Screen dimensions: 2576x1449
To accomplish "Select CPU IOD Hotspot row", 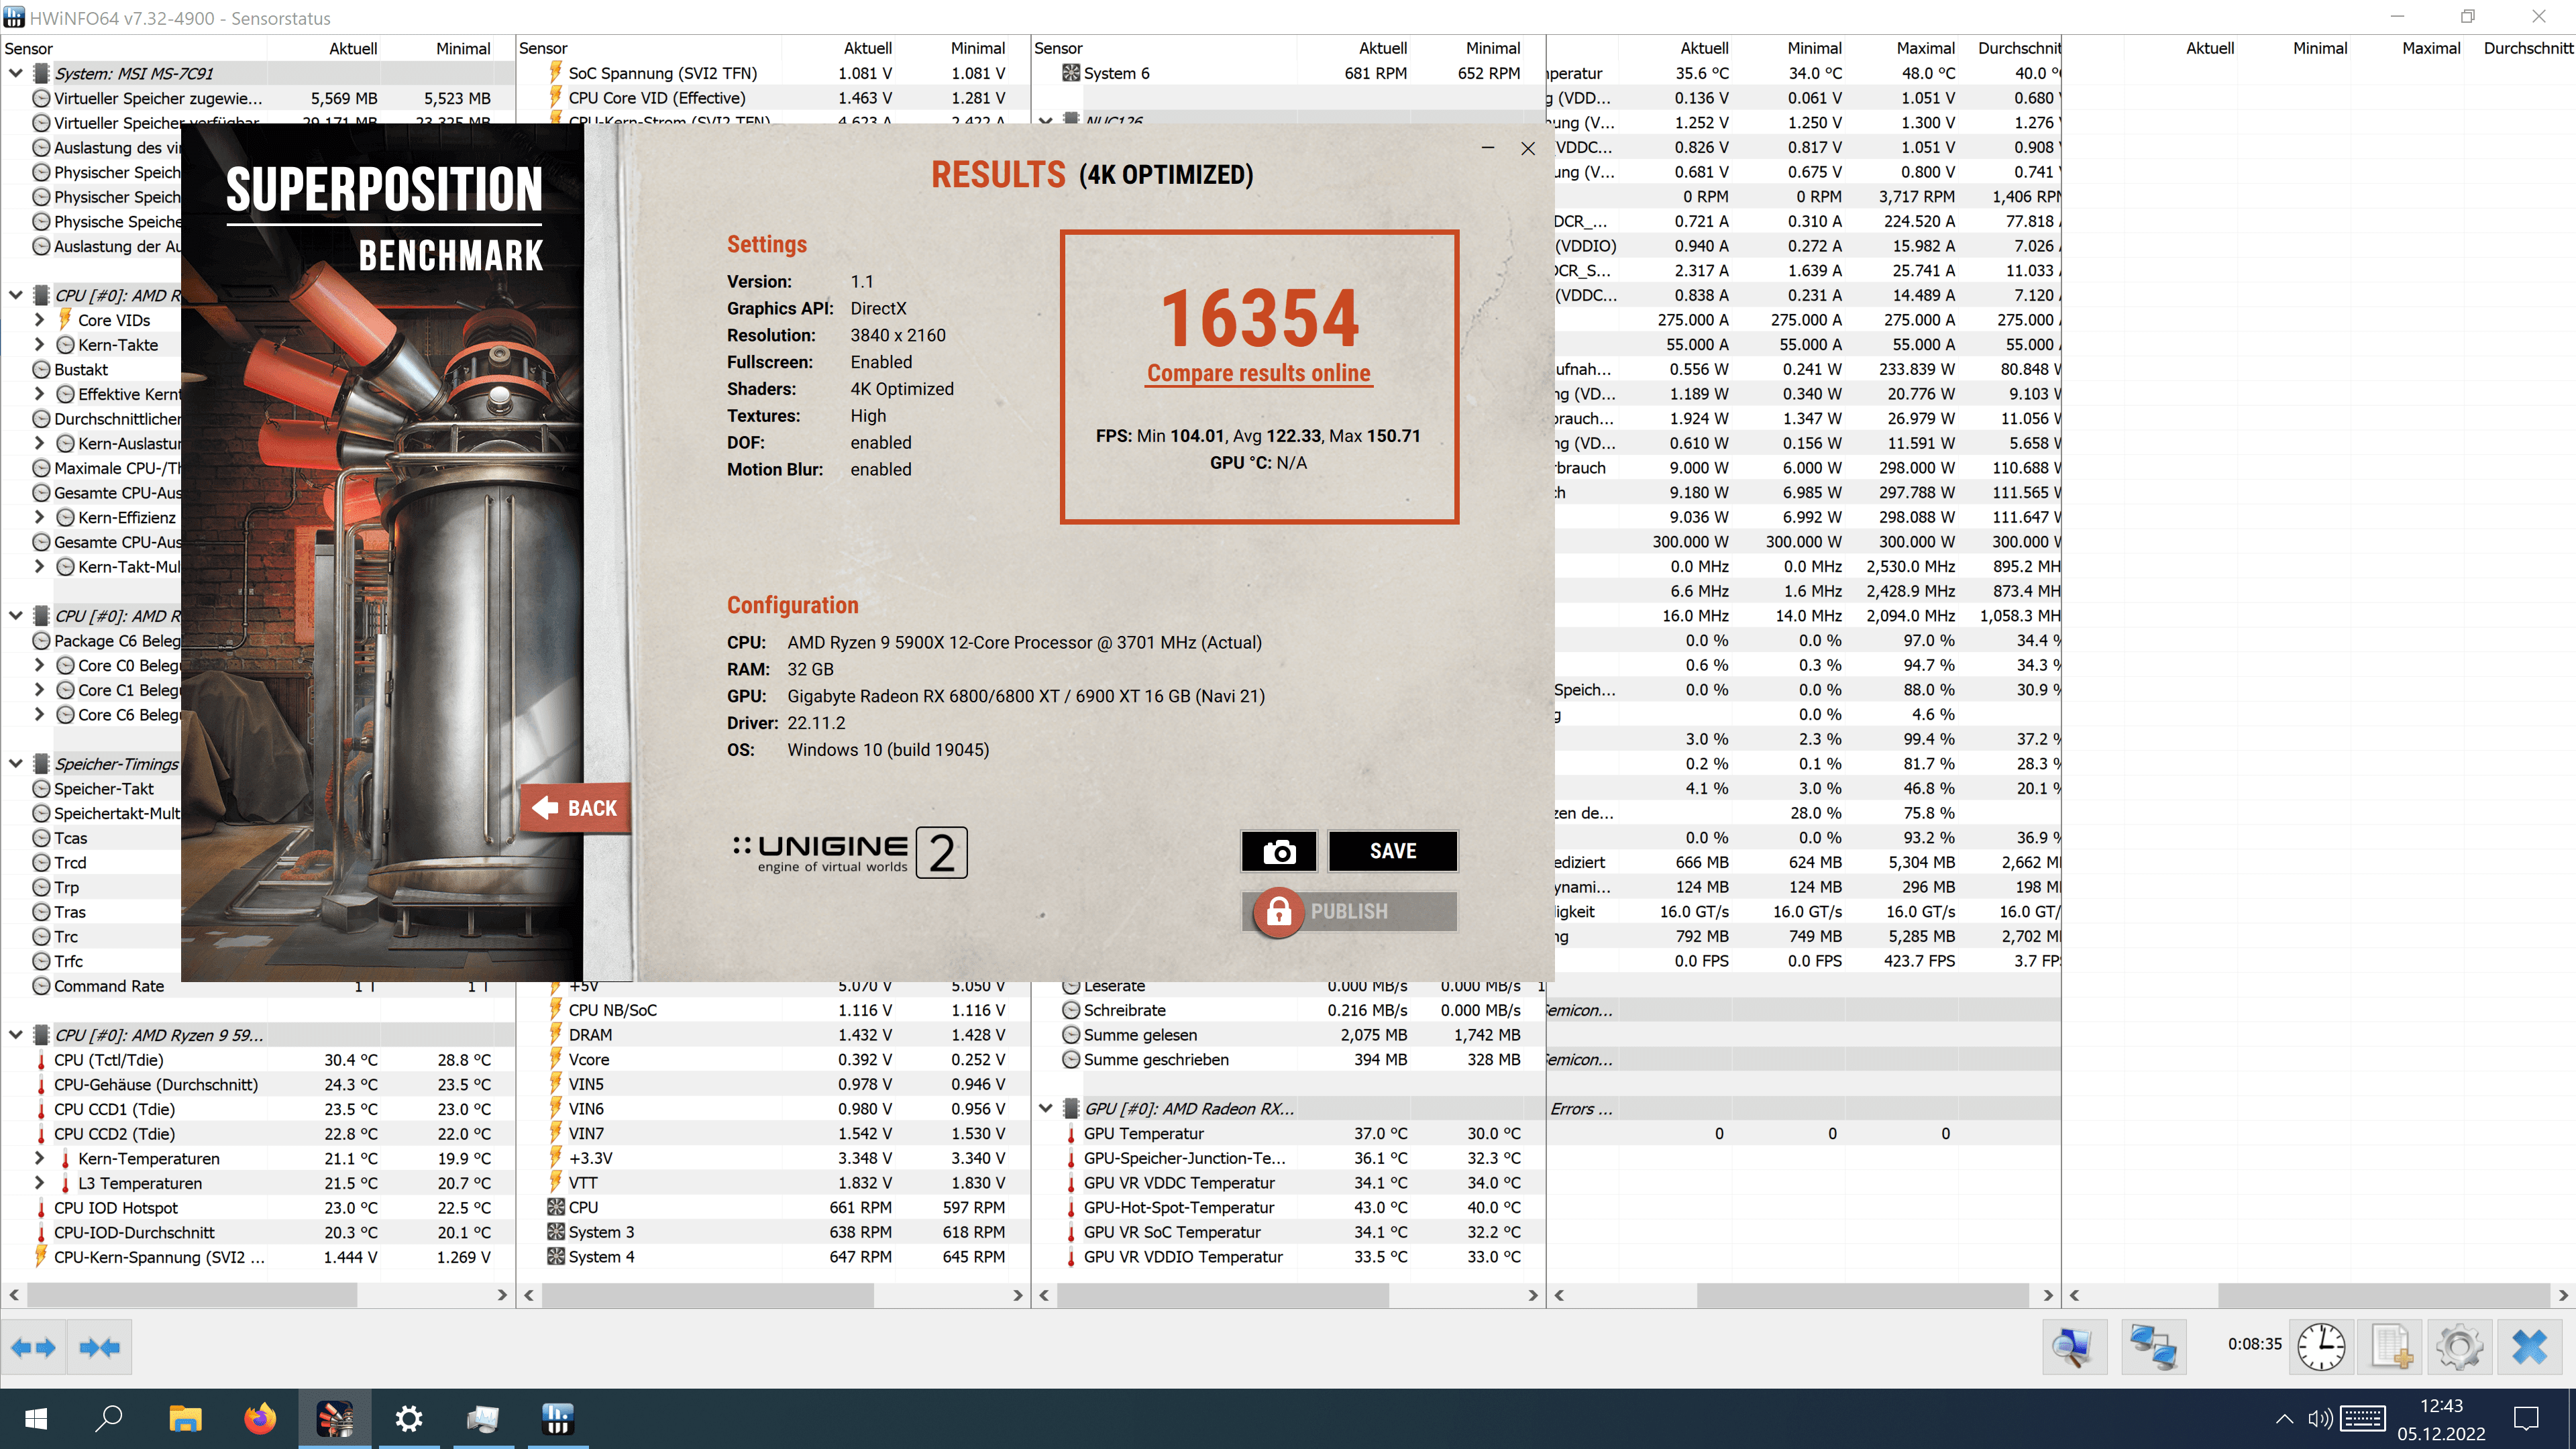I will coord(258,1208).
